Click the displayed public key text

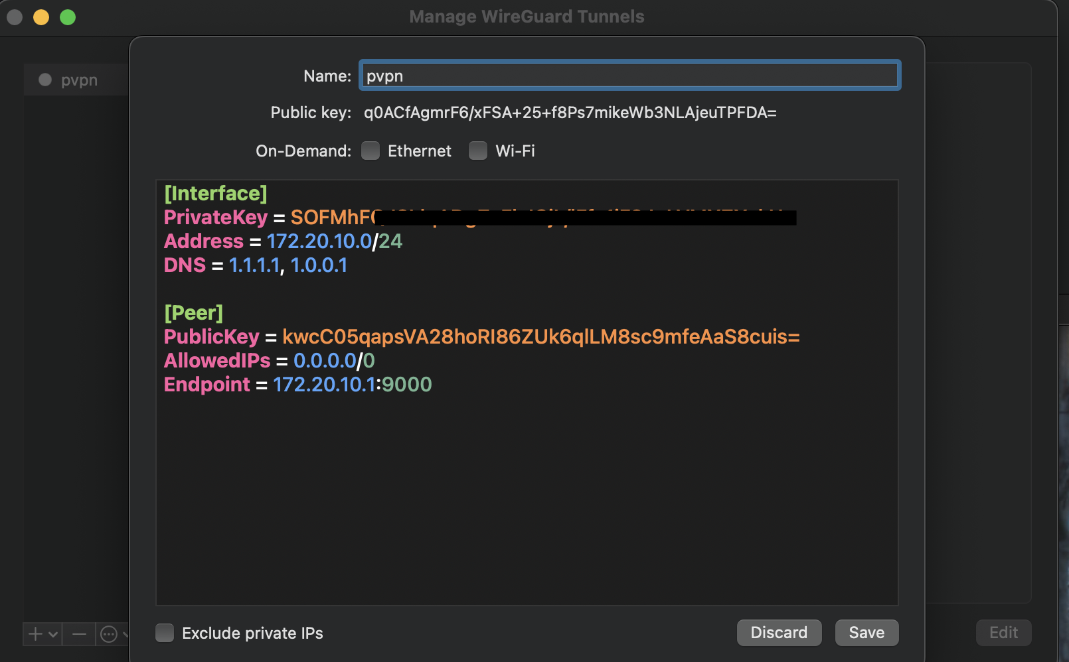coord(570,113)
